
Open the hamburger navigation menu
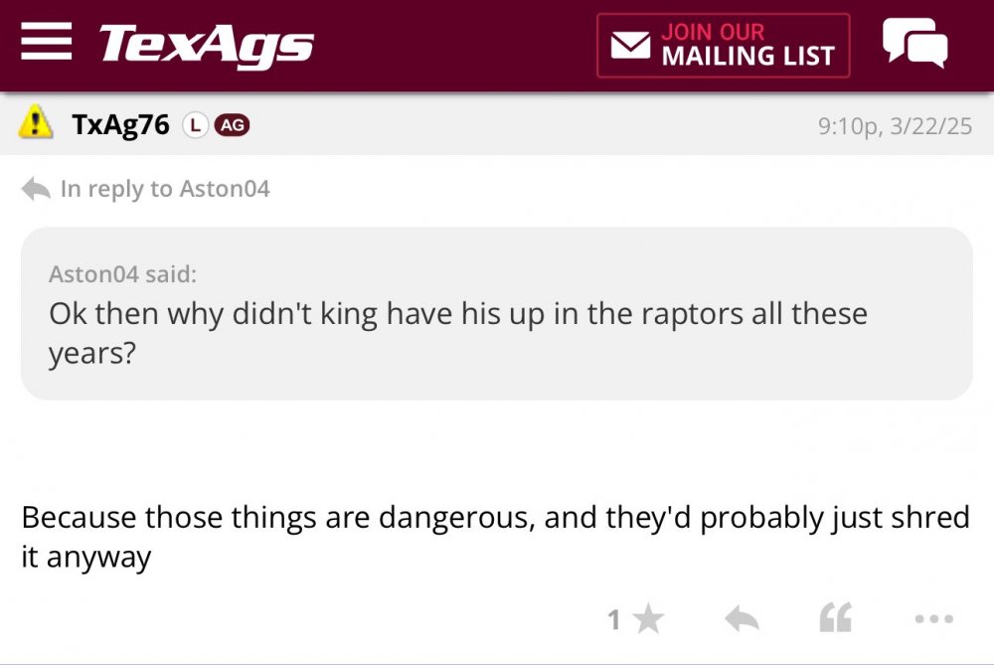pyautogui.click(x=46, y=43)
